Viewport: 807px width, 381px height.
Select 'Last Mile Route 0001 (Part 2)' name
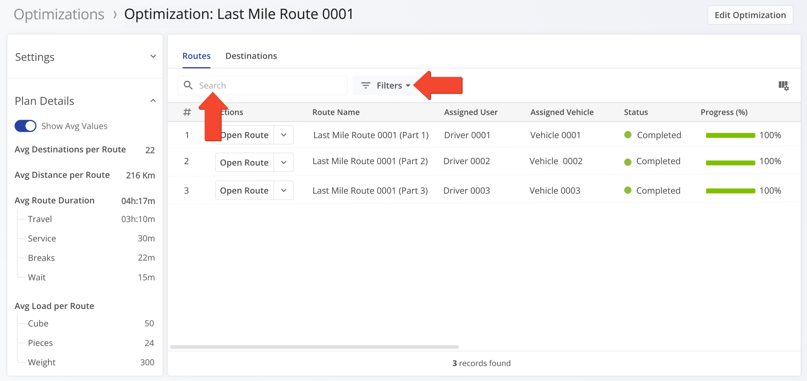pos(370,161)
